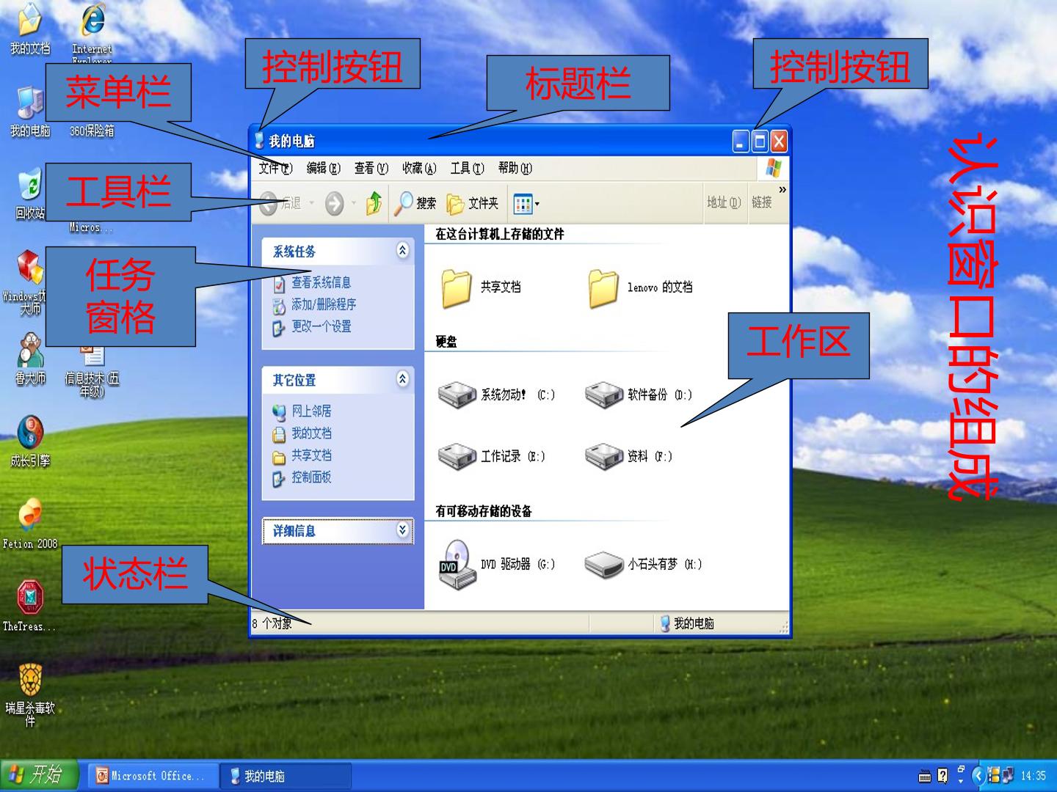
Task: Switch to Microsoft Office taskbar button
Action: point(153,776)
